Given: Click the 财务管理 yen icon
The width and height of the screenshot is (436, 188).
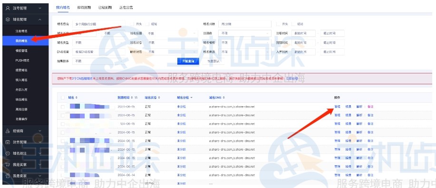Looking at the screenshot, I should point(8,143).
